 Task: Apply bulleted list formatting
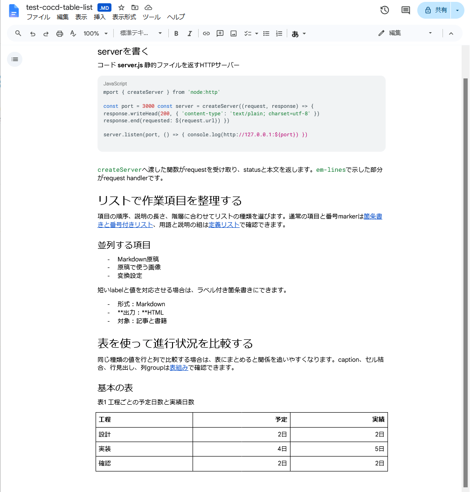coord(266,34)
